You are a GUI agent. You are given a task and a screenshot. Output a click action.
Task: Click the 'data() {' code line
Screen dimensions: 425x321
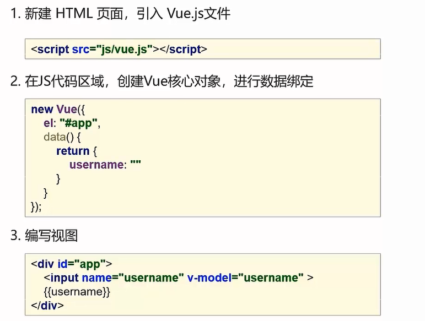[62, 137]
